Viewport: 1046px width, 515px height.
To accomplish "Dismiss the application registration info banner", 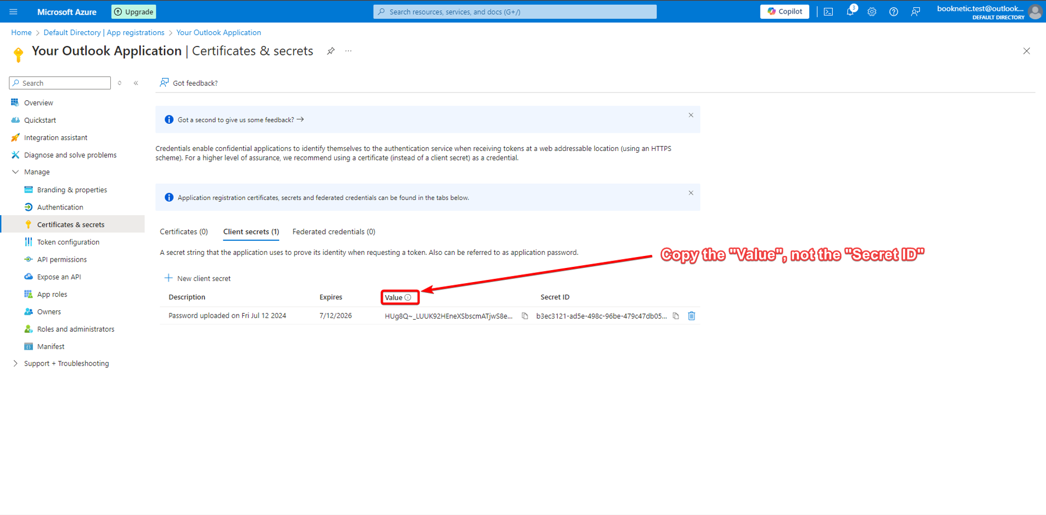I will point(691,193).
